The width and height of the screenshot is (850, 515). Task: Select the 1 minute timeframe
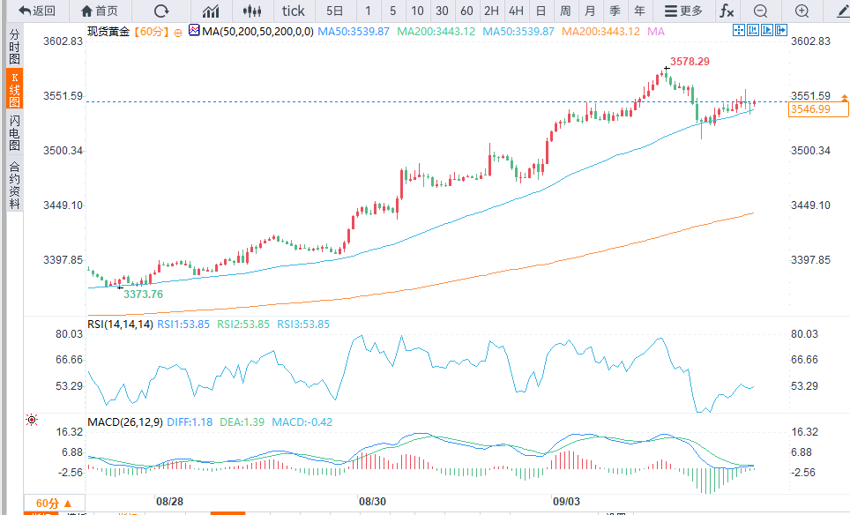tap(368, 11)
